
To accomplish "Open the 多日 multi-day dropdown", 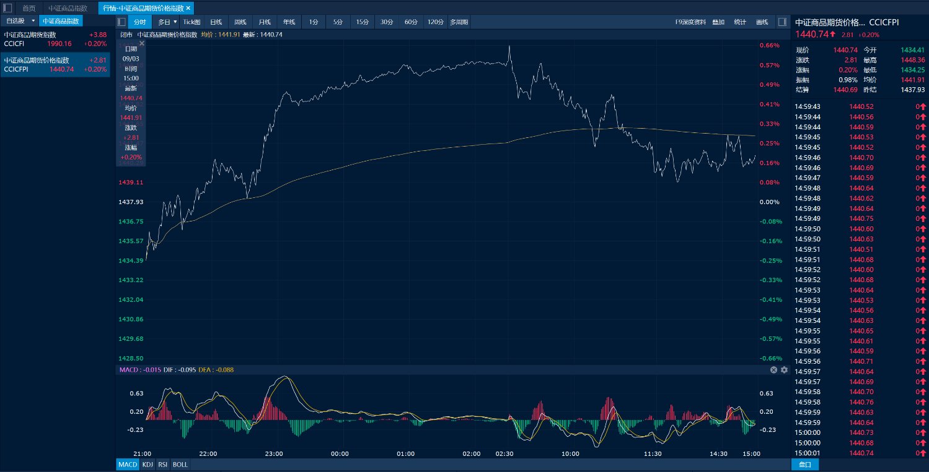I will point(167,22).
